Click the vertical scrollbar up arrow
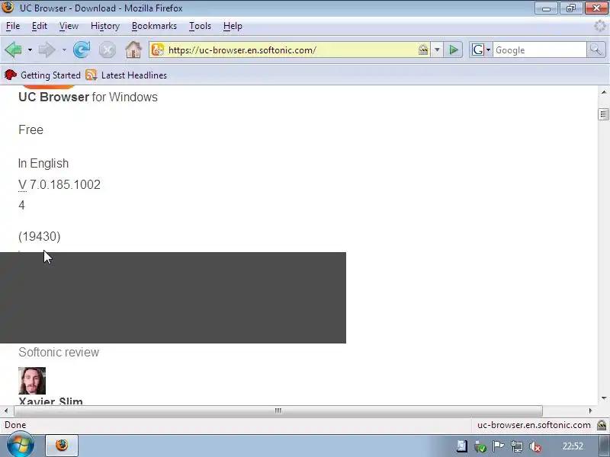The width and height of the screenshot is (610, 457). click(x=604, y=92)
